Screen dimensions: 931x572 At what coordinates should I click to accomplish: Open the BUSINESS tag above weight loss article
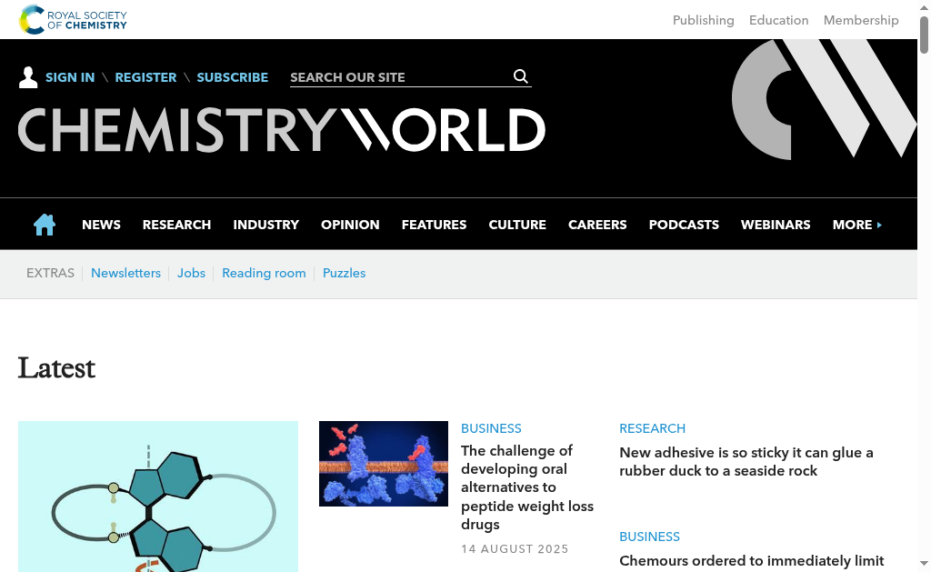pos(491,428)
